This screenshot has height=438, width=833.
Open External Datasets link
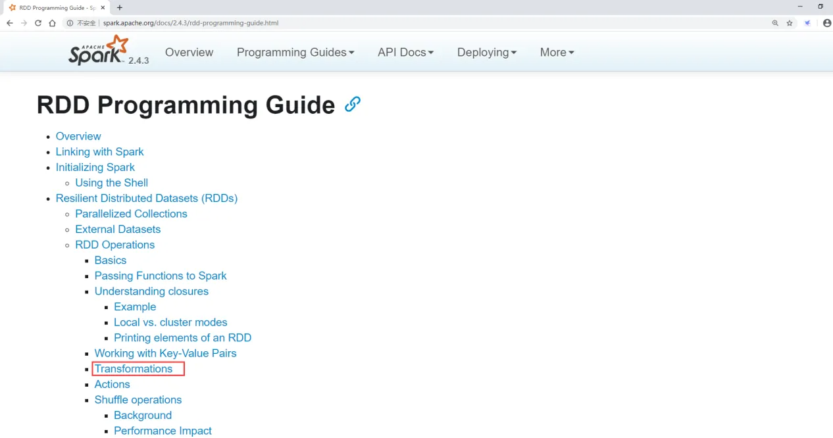click(x=118, y=230)
